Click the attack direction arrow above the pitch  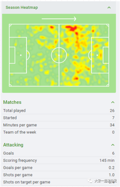click(x=59, y=19)
